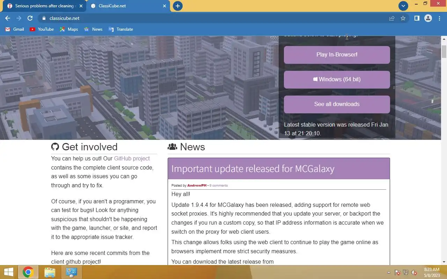Viewport: 447px width, 279px height.
Task: Click See all downloads button
Action: click(337, 104)
